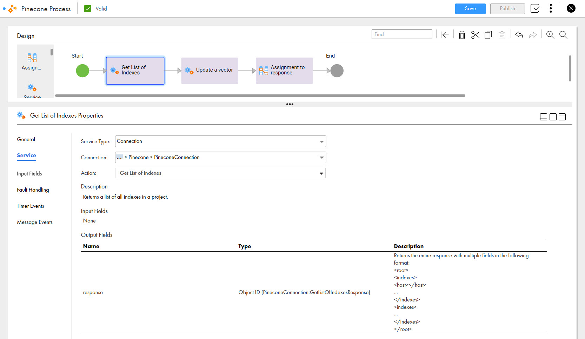Click the Object ID type cell
Viewport: 585px width, 339px height.
304,292
